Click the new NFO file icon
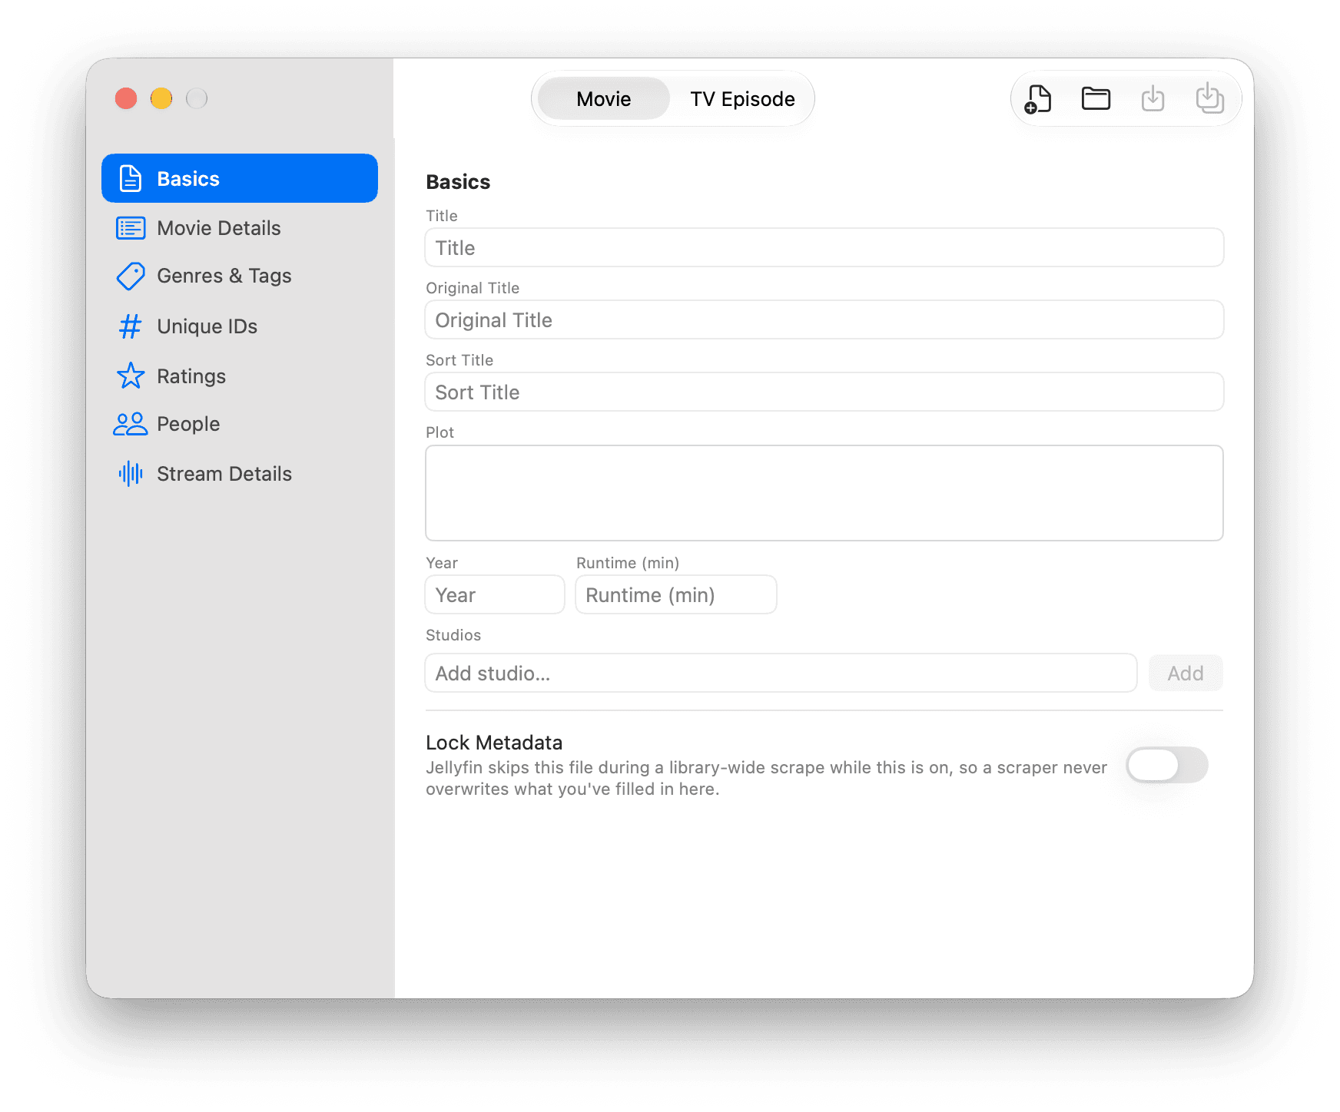This screenshot has height=1112, width=1340. 1038,99
